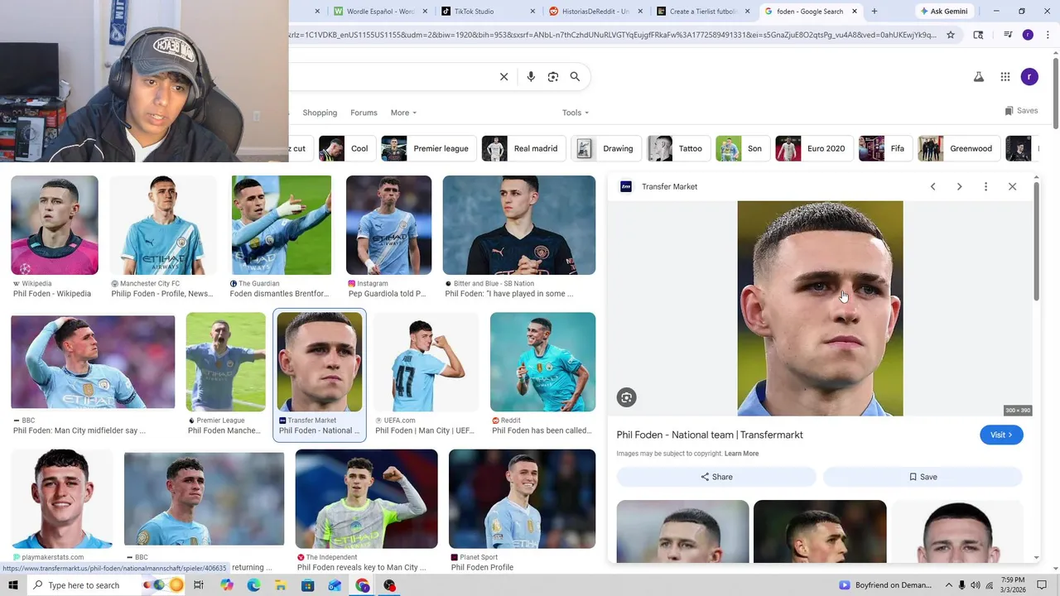Screen dimensions: 1060x596
Task: Open the volume control in system tray
Action: pos(975,585)
